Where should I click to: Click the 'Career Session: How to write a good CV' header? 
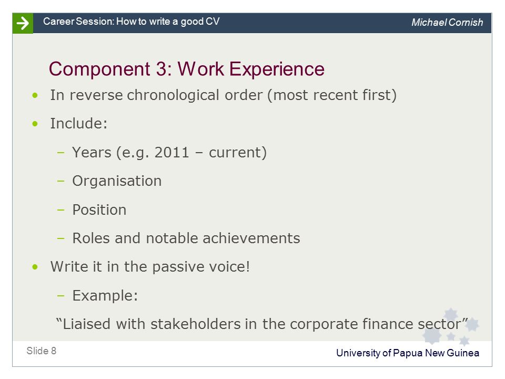pos(132,22)
